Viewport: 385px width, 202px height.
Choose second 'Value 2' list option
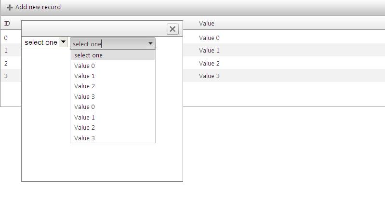pyautogui.click(x=84, y=127)
